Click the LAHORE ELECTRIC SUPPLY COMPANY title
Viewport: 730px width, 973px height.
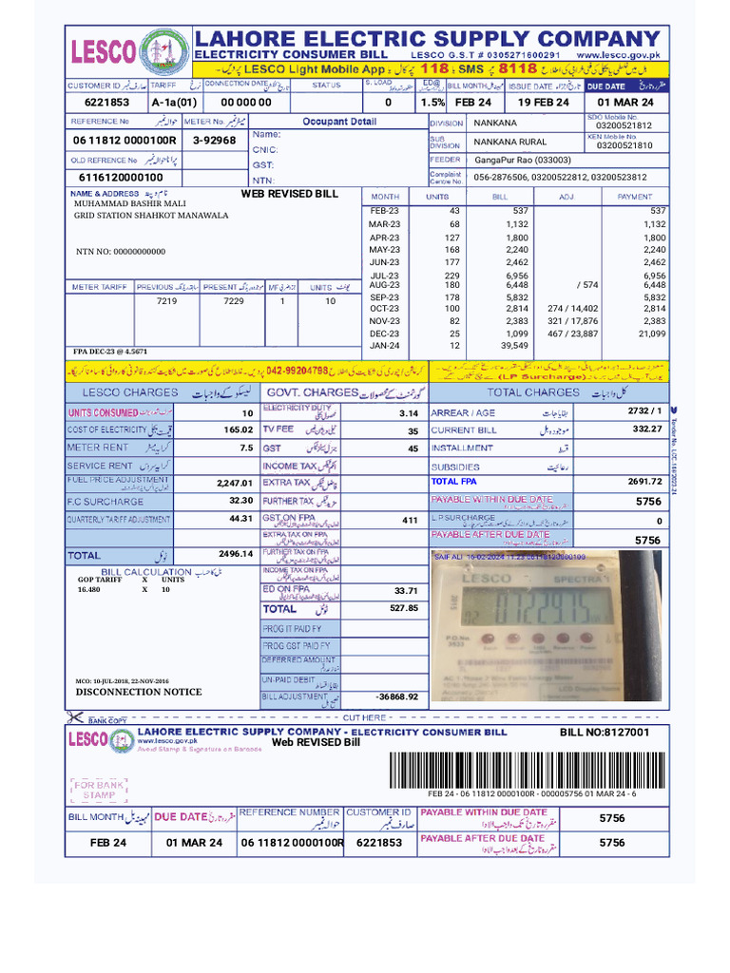pyautogui.click(x=428, y=38)
